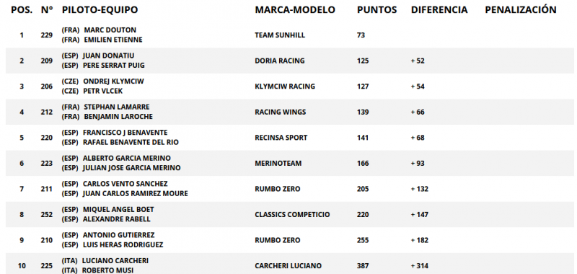
Task: Click points value 387
Action: click(x=363, y=266)
